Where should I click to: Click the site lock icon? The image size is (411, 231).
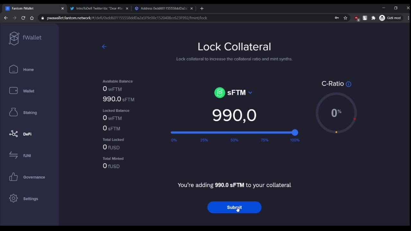[42, 18]
